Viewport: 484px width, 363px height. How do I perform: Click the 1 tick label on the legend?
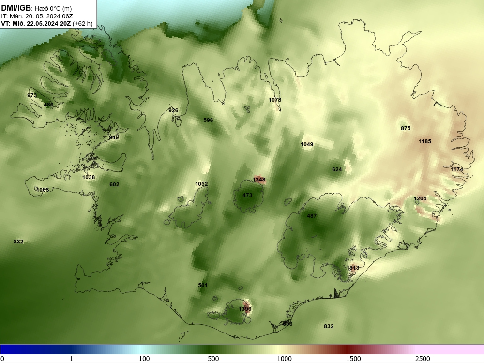click(x=71, y=359)
